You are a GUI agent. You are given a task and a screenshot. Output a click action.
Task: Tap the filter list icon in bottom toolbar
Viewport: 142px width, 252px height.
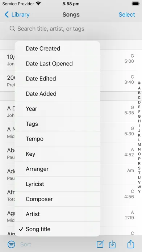(x=11, y=244)
